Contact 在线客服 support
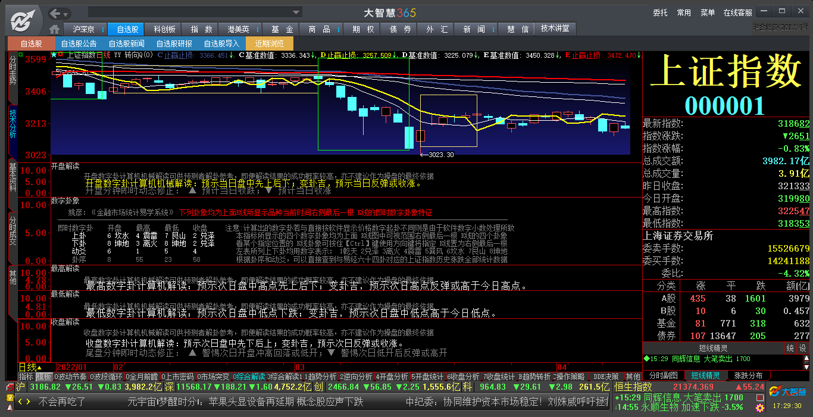The height and width of the screenshot is (417, 813). 738,12
